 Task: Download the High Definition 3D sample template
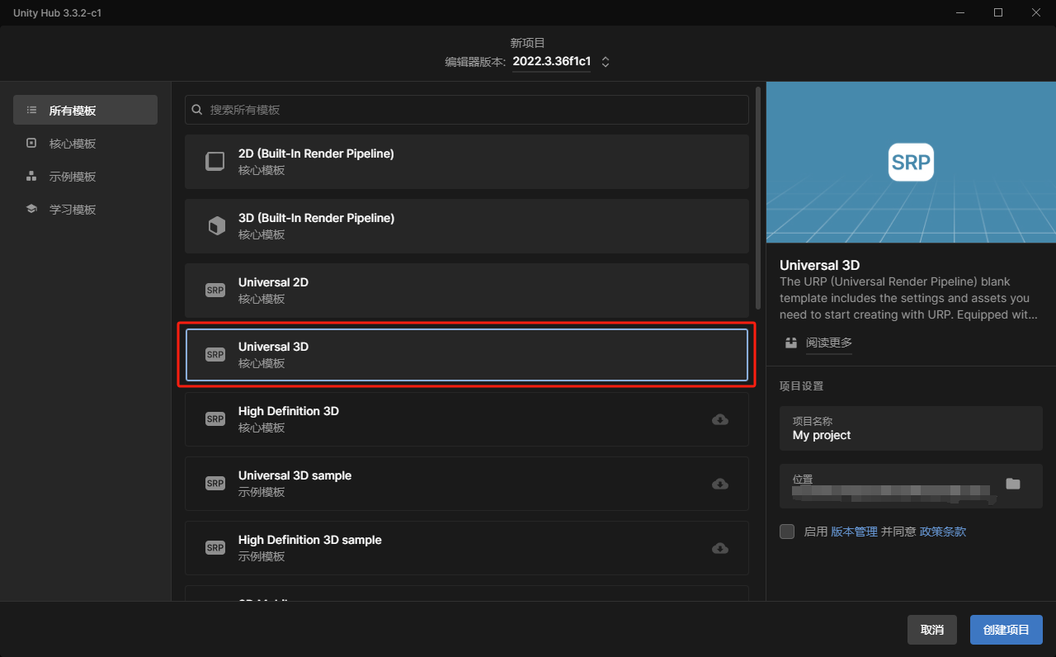[x=720, y=548]
